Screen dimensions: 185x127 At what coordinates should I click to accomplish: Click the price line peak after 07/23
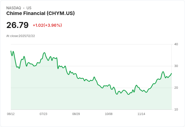click(x=44, y=53)
